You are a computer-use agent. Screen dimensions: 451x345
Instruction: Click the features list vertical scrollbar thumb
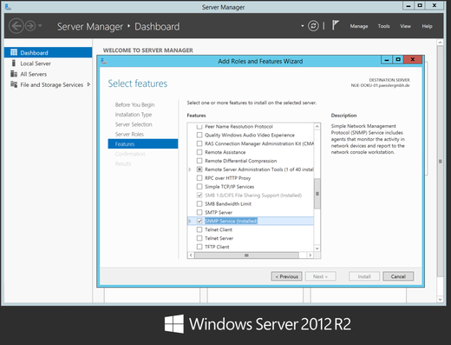[x=317, y=194]
